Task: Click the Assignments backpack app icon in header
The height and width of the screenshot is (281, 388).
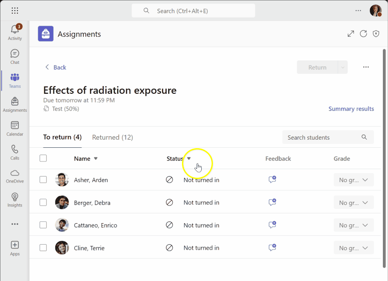Action: point(45,33)
